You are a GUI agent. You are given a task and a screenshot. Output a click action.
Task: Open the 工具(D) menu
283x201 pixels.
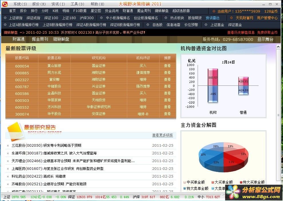77,4
